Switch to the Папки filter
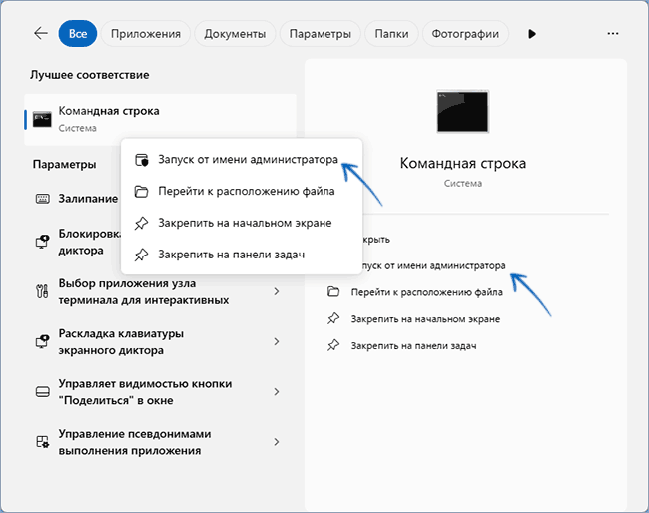This screenshot has width=649, height=513. (x=391, y=34)
